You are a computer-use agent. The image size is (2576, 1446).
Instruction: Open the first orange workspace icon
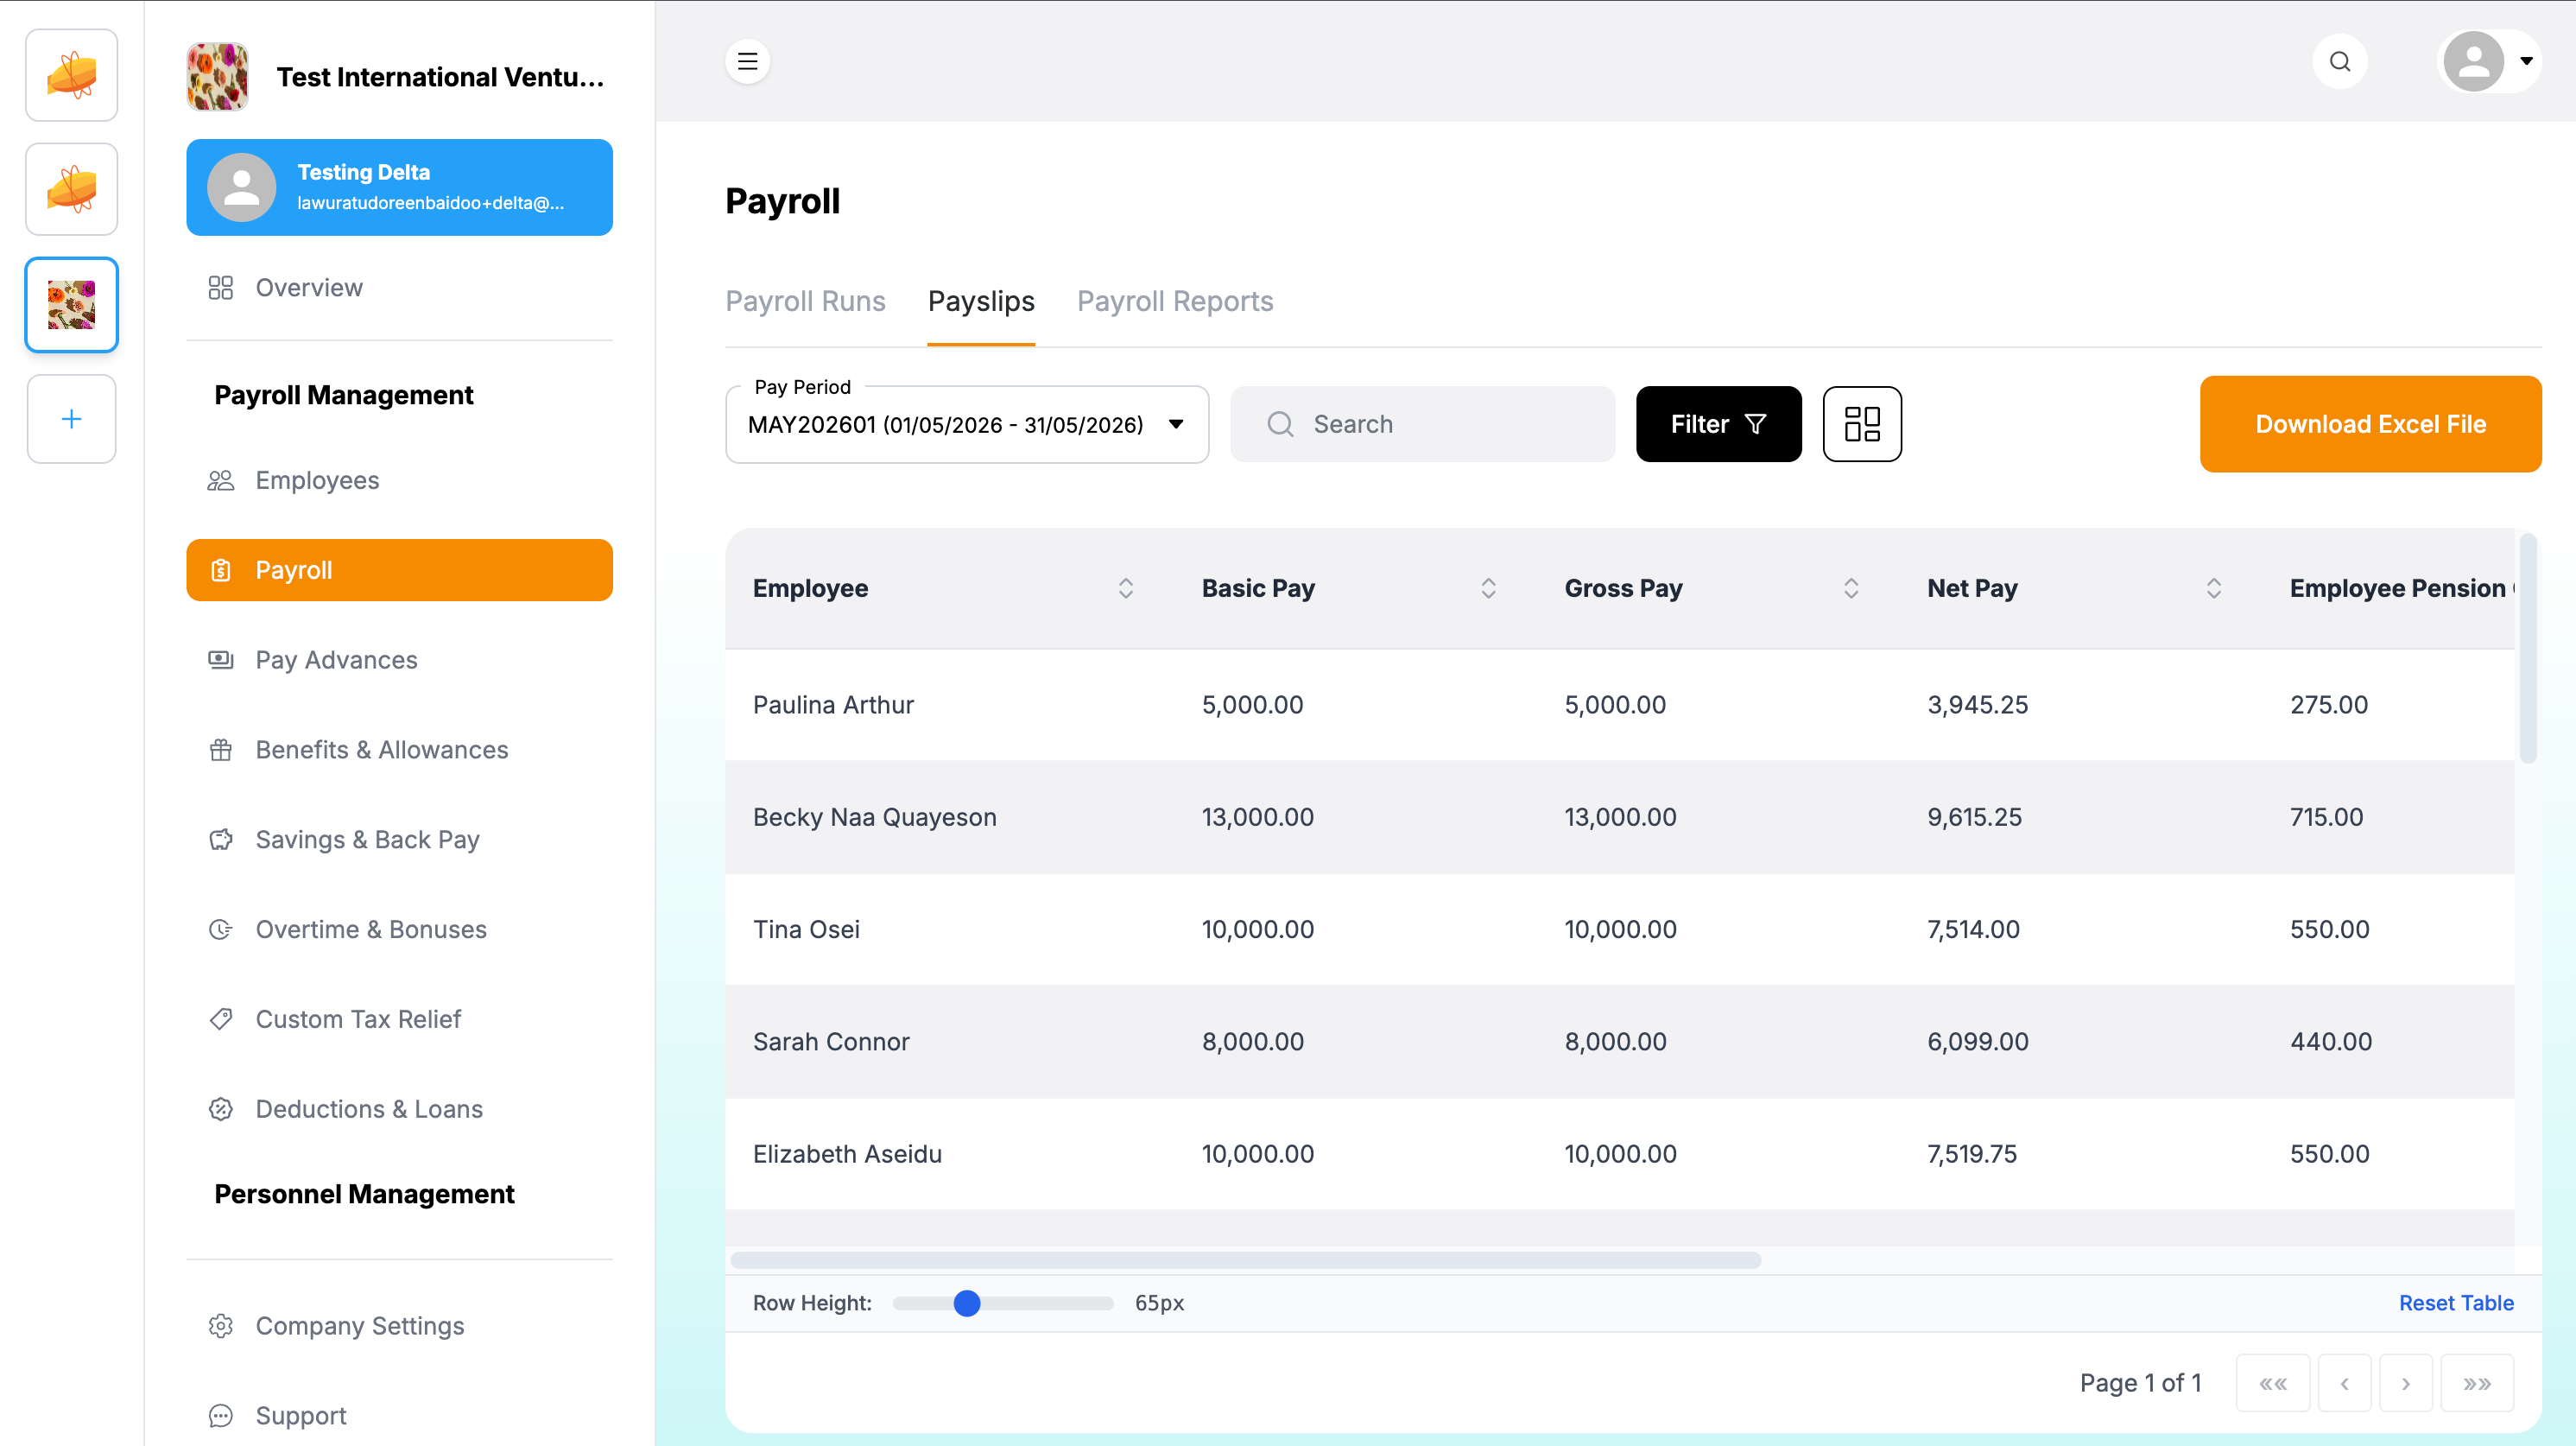click(x=72, y=75)
